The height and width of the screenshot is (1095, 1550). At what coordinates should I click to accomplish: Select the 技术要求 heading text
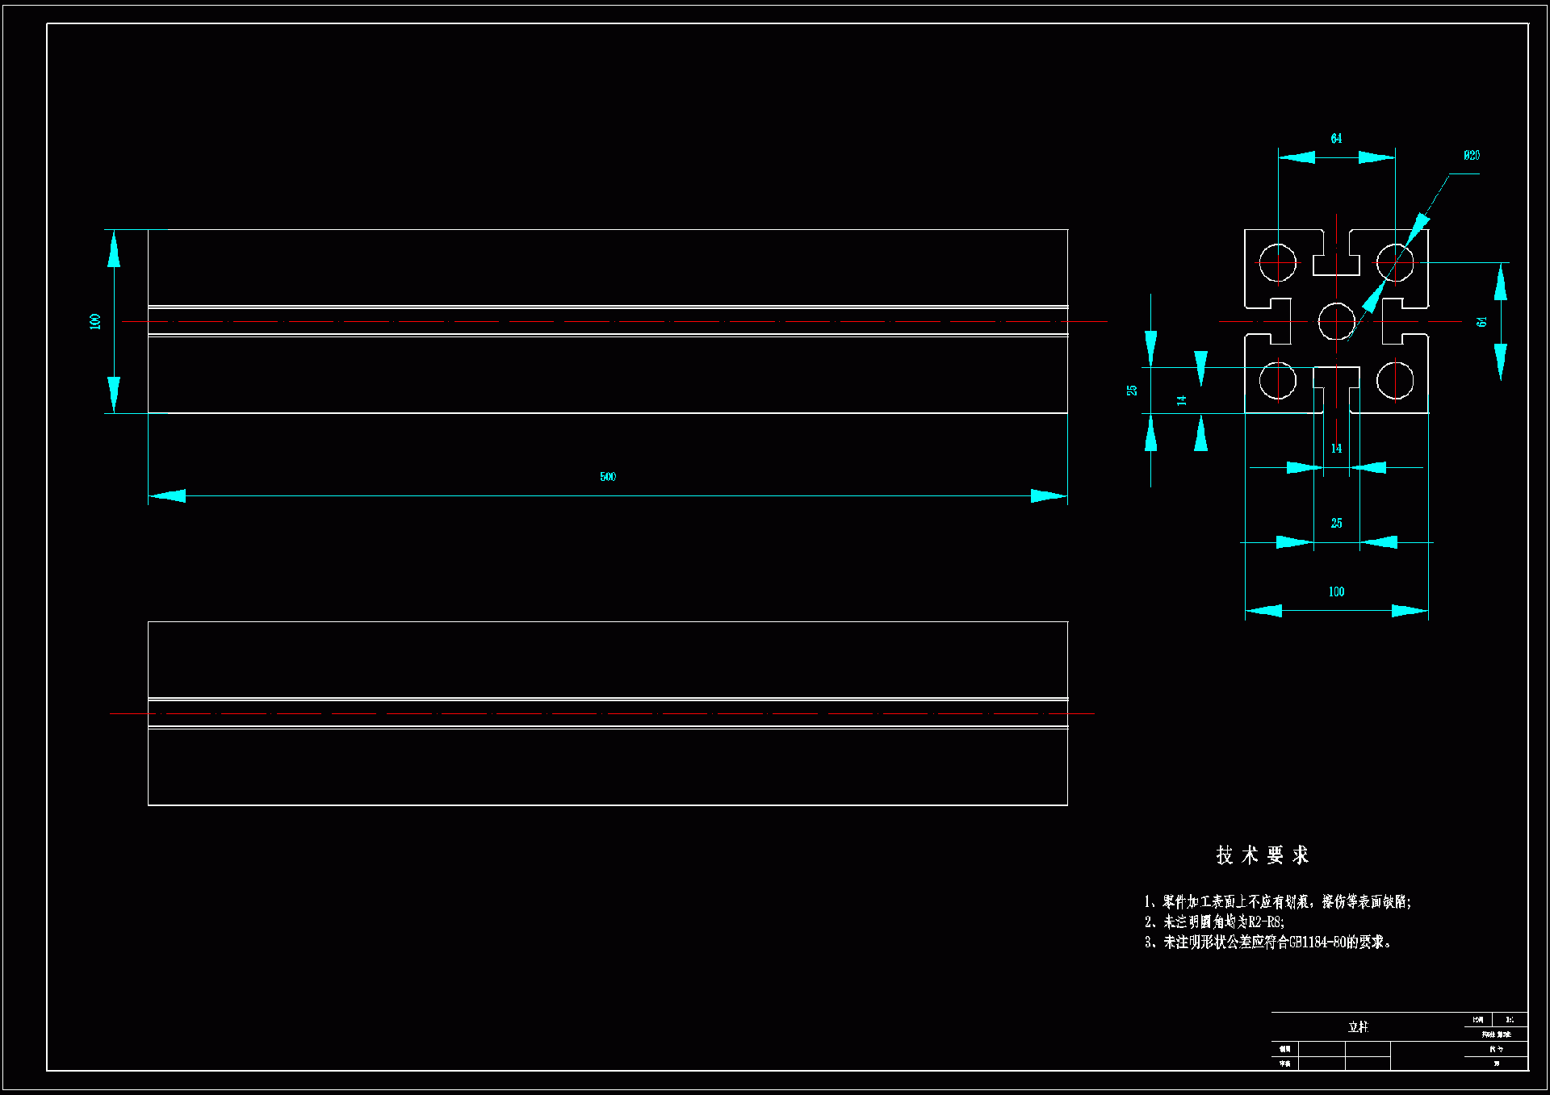point(1262,855)
